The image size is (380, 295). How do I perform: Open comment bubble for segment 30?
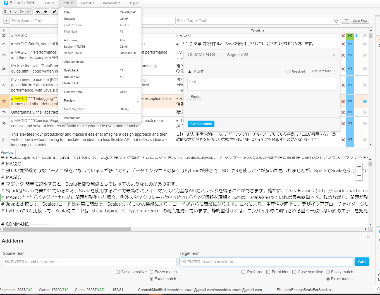pos(365,124)
